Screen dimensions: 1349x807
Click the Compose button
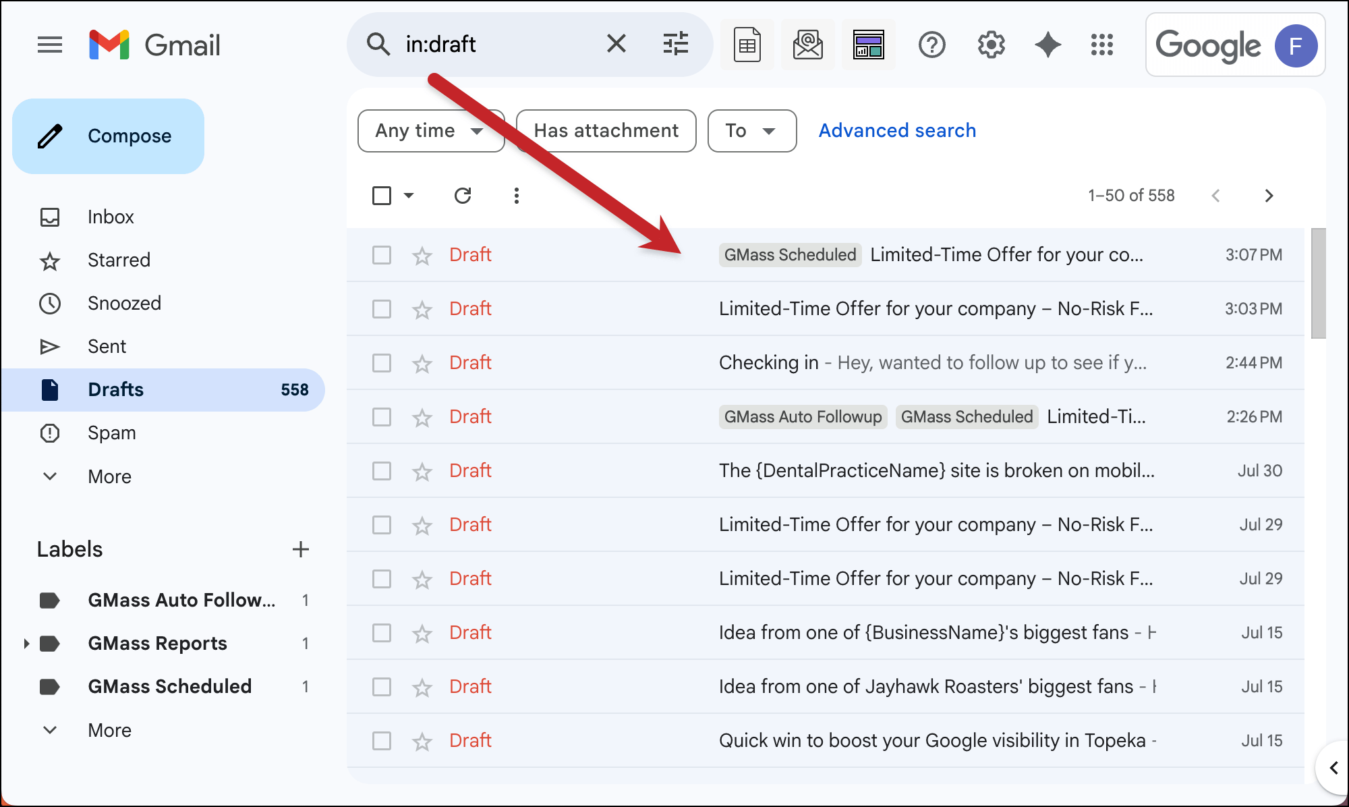coord(109,136)
